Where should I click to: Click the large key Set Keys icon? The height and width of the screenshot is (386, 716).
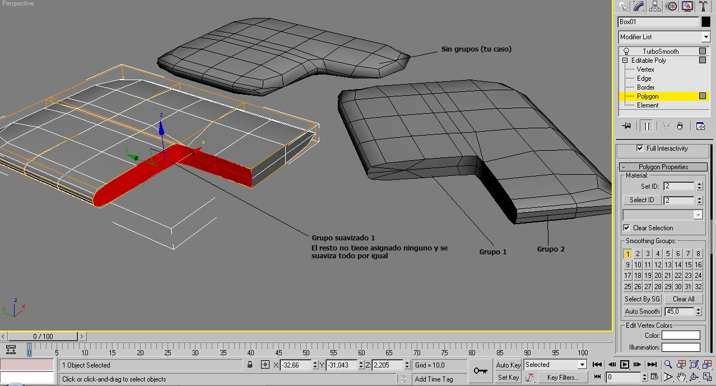click(x=480, y=371)
